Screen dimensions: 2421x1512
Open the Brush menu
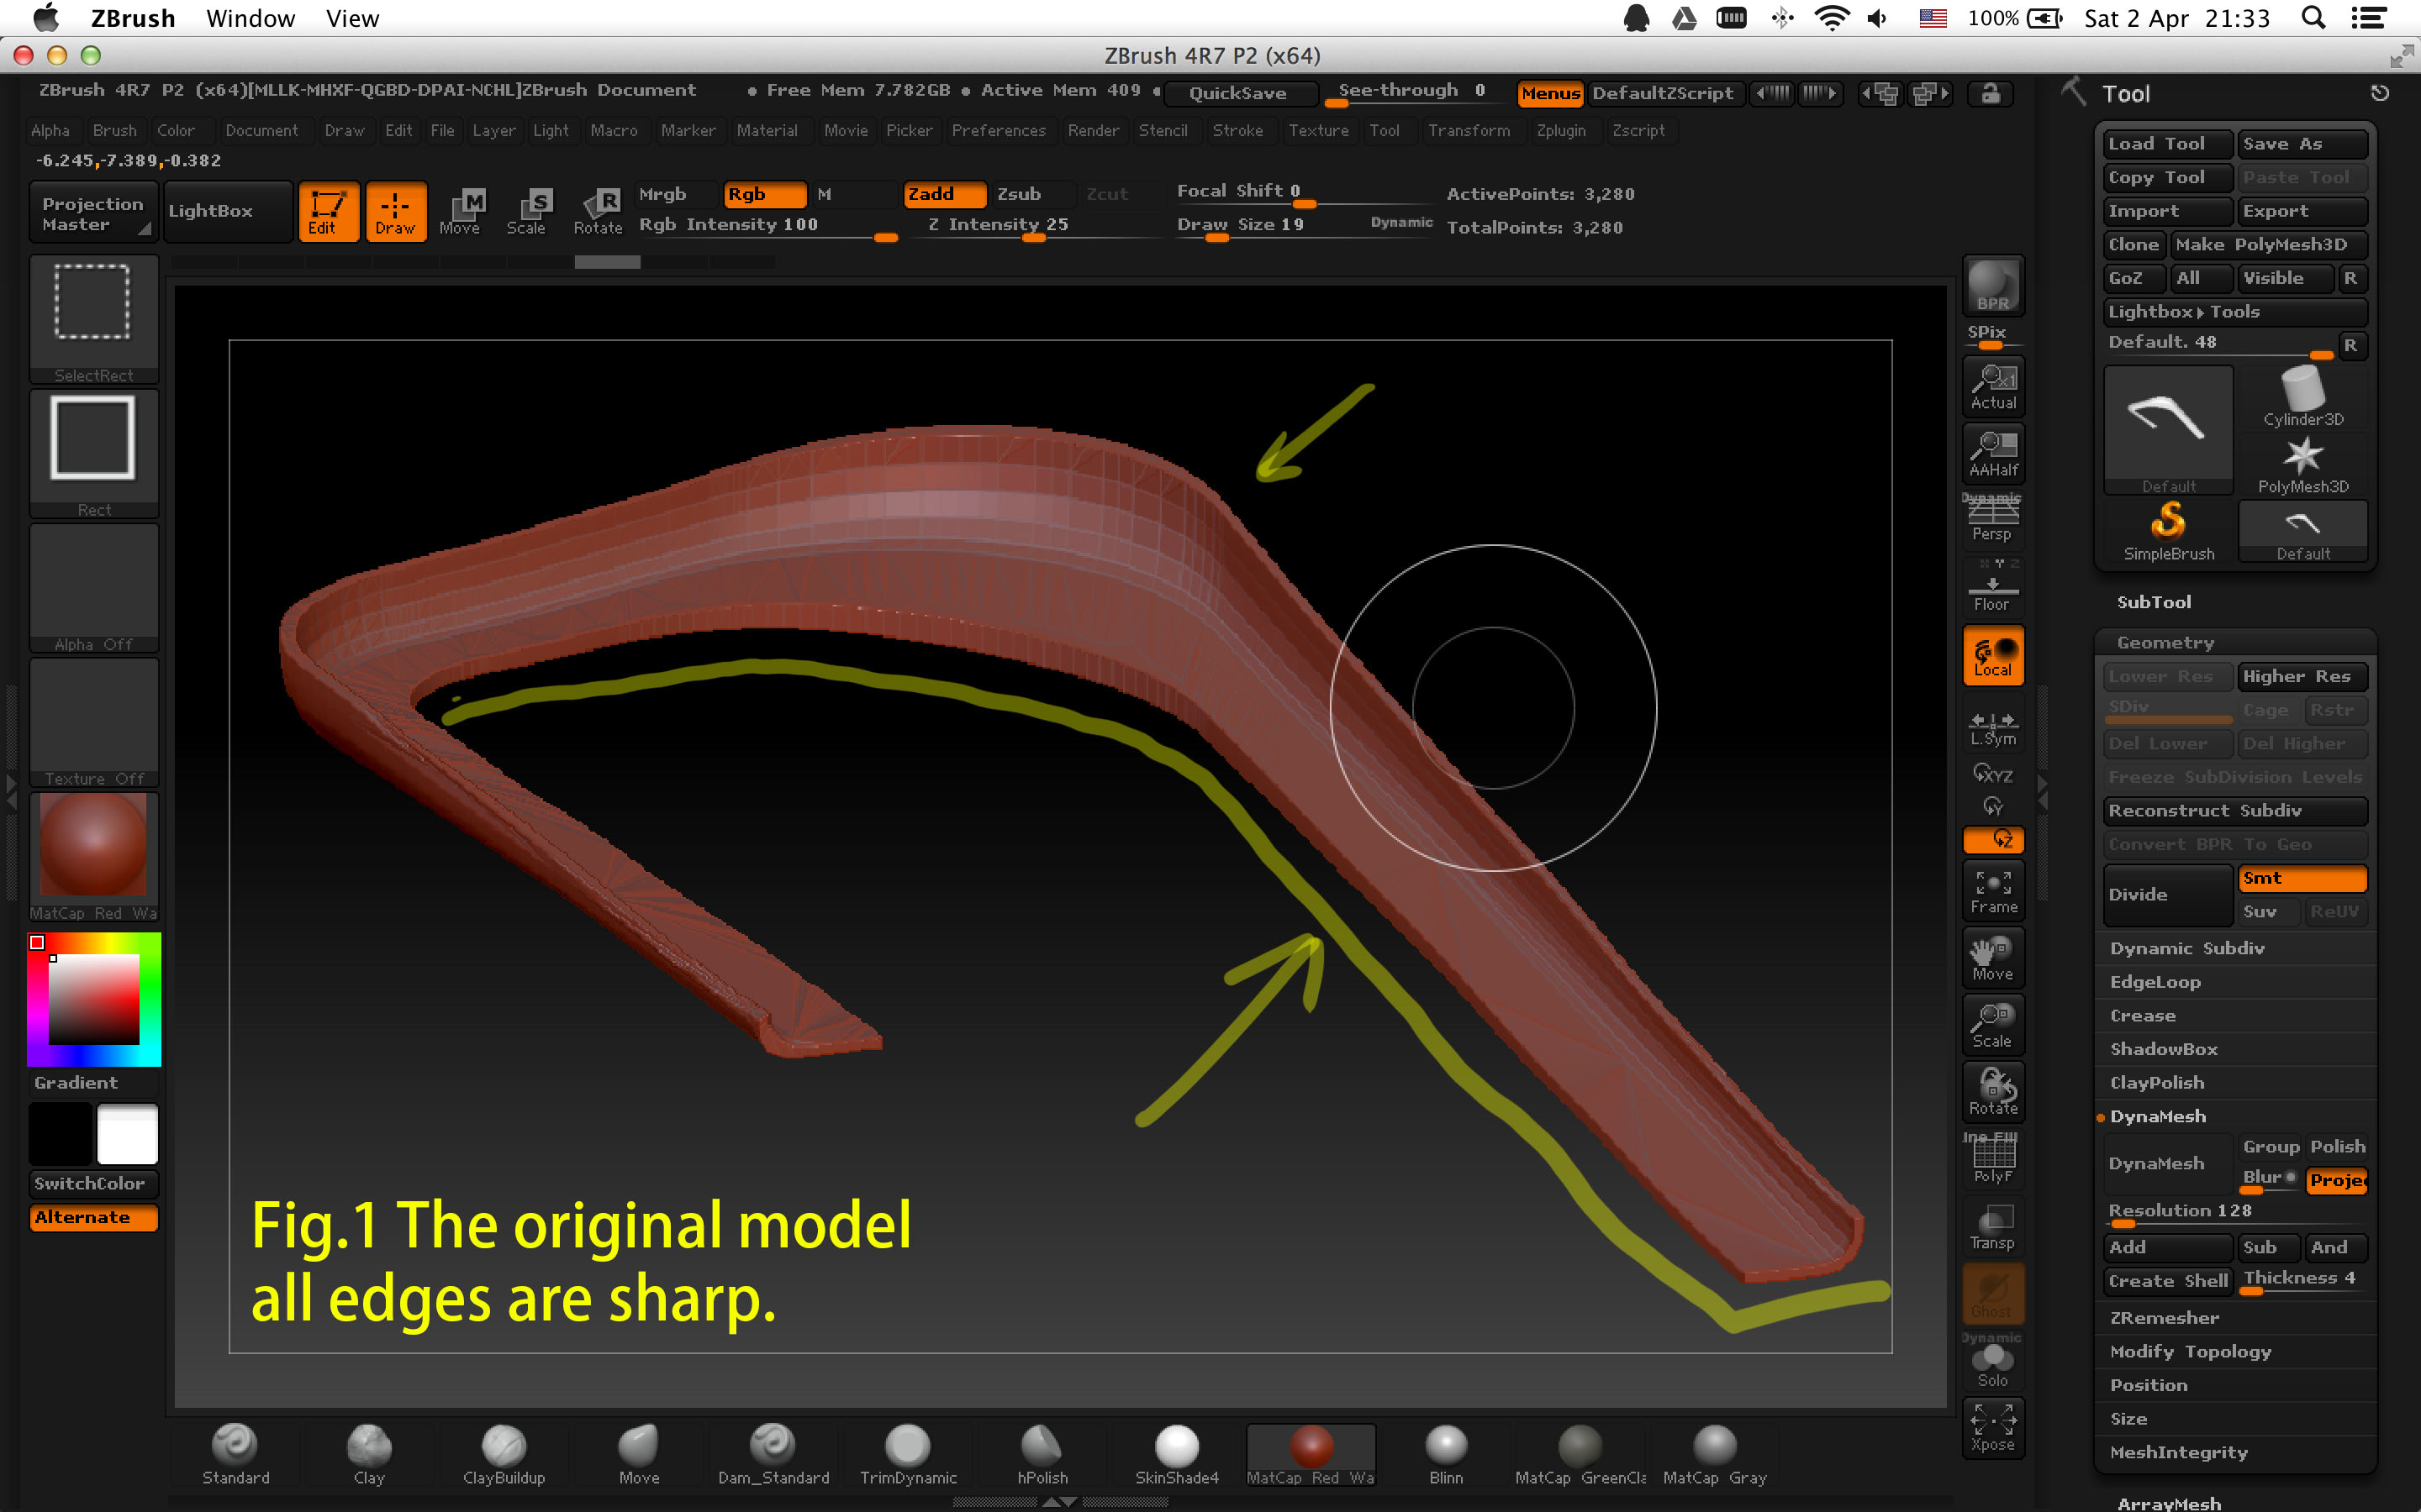pyautogui.click(x=115, y=130)
